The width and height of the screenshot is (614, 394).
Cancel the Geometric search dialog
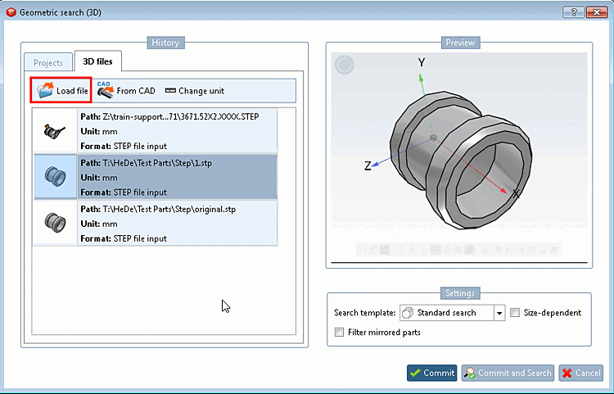click(580, 373)
